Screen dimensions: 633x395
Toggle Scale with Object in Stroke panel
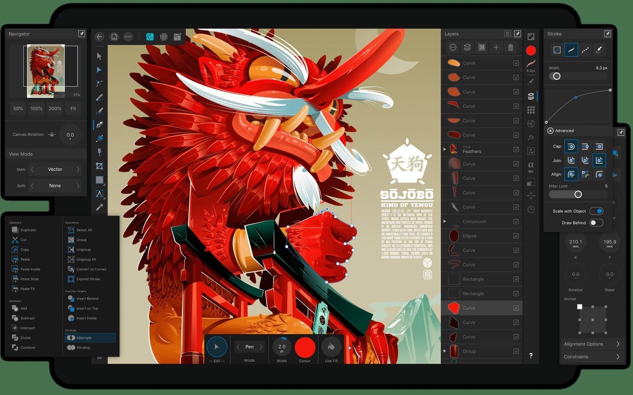597,211
